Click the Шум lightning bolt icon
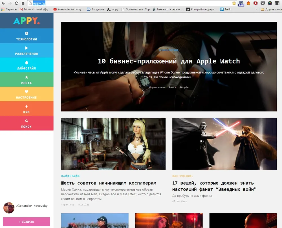Viewport: 282px width, 228px height. [x=27, y=106]
